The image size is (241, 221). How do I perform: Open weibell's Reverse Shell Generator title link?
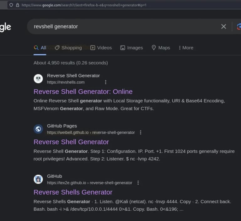tap(71, 142)
